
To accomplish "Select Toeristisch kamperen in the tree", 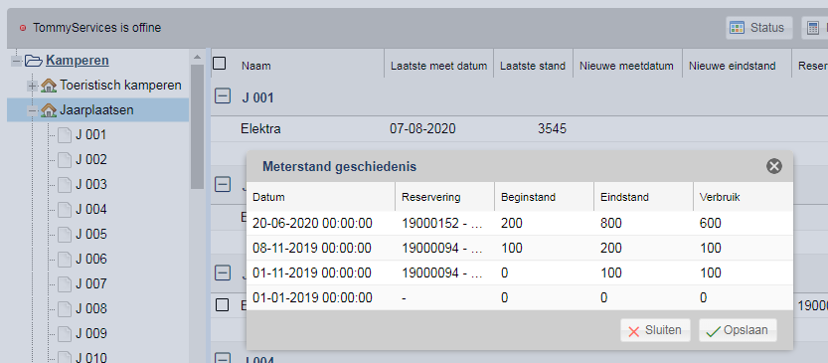I will click(120, 86).
